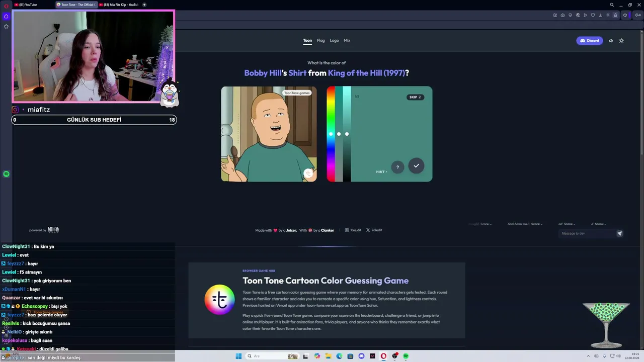Follow the Clanker credit link
Image resolution: width=644 pixels, height=362 pixels.
click(328, 230)
